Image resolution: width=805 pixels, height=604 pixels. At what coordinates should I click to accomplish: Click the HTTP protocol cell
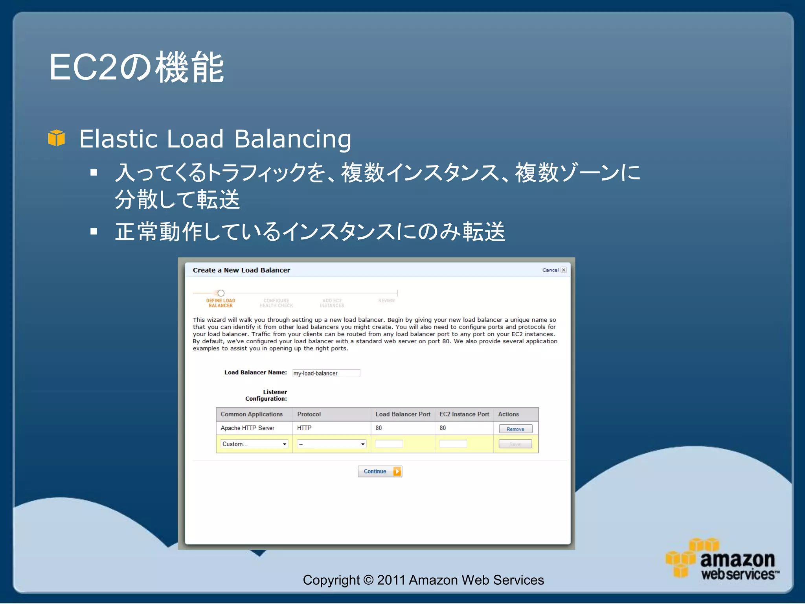click(x=331, y=428)
